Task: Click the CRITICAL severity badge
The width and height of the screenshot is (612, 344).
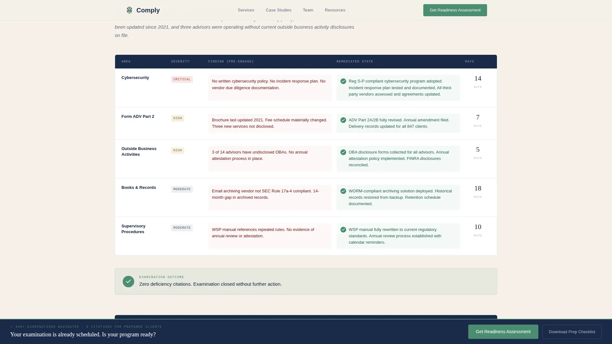Action: pyautogui.click(x=182, y=79)
